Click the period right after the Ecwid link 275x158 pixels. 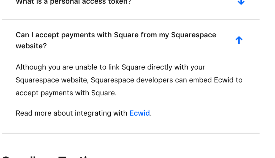pos(151,113)
